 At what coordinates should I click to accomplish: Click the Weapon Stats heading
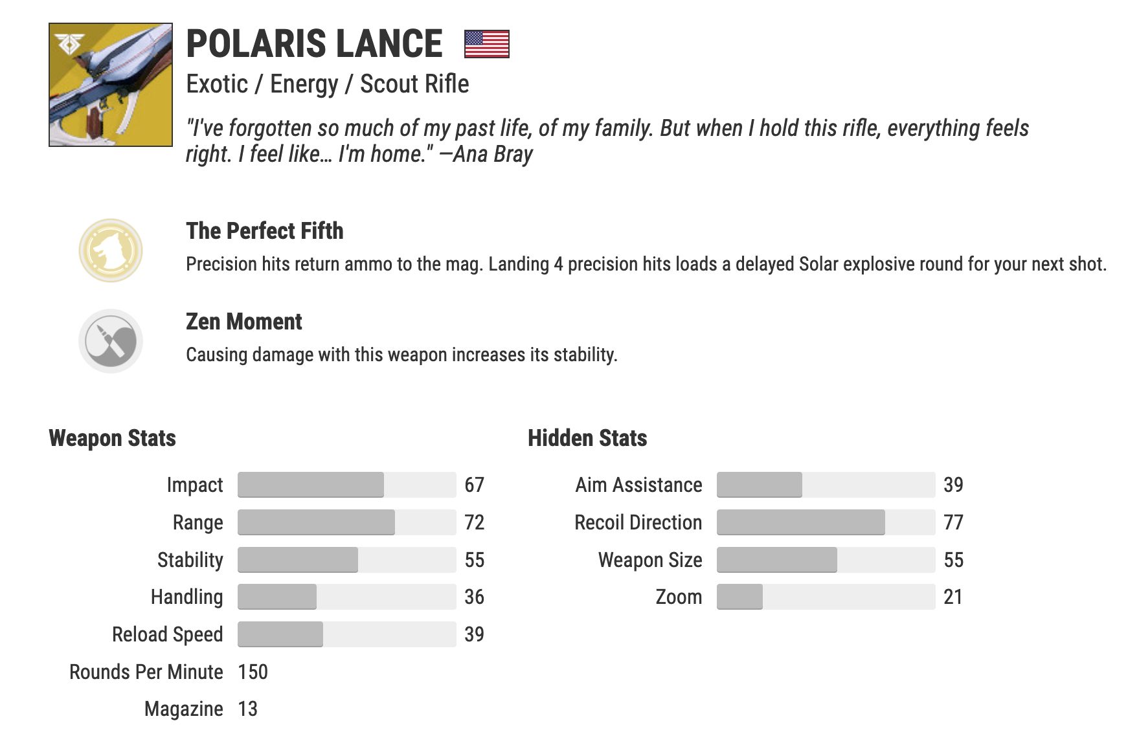coord(112,438)
